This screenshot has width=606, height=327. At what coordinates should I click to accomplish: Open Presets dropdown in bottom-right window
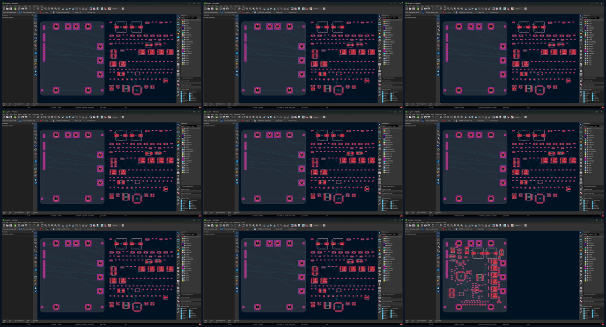[593, 299]
